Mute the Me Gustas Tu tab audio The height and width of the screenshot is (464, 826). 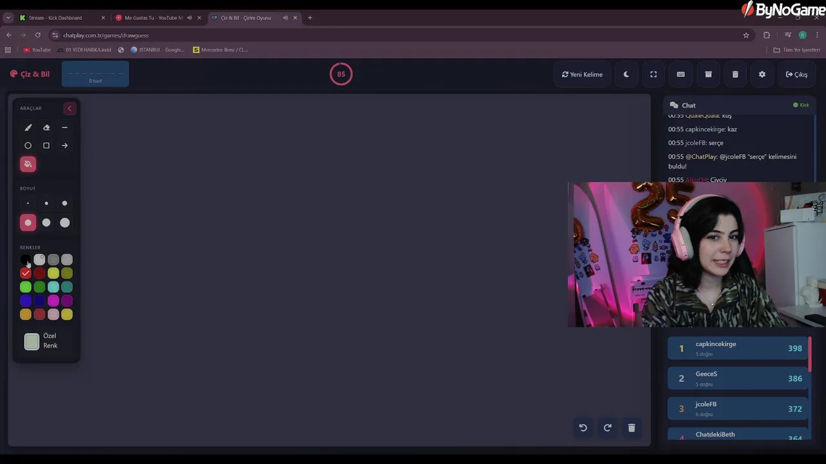(x=189, y=18)
